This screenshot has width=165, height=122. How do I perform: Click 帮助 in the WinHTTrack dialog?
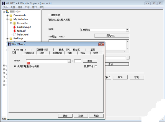tap(96, 116)
